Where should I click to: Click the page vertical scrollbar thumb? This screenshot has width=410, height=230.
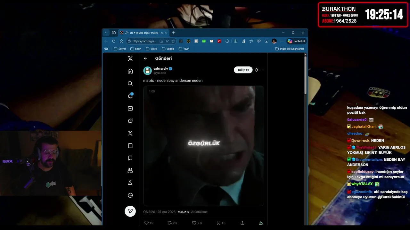[x=306, y=76]
